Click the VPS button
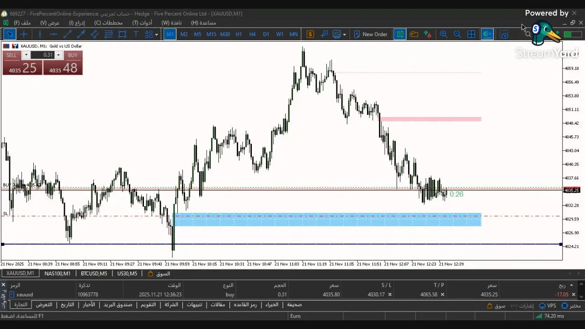 pos(548,306)
